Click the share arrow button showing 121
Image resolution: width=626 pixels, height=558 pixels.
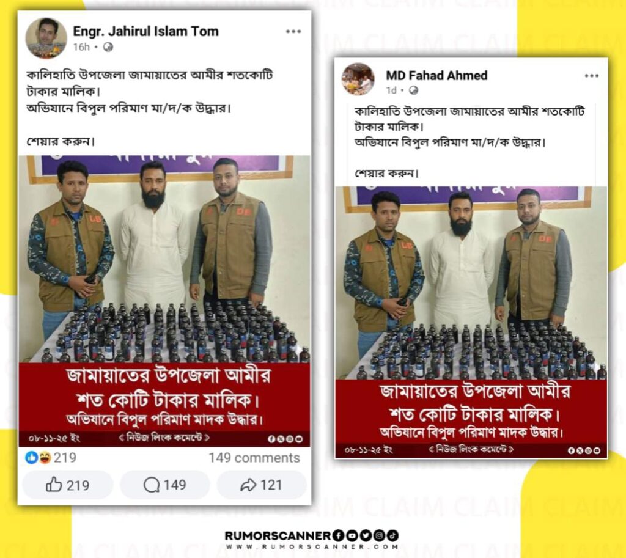(262, 485)
